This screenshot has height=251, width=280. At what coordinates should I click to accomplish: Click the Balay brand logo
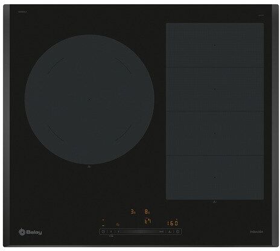tap(30, 232)
